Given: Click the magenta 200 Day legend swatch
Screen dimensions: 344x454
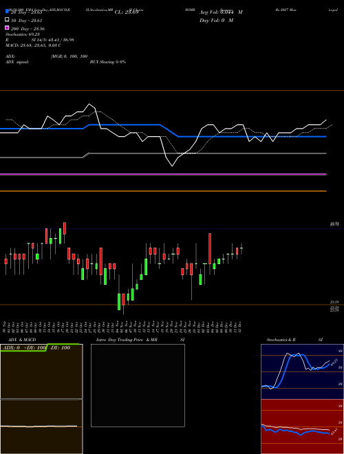Looking at the screenshot, I should pos(7,28).
